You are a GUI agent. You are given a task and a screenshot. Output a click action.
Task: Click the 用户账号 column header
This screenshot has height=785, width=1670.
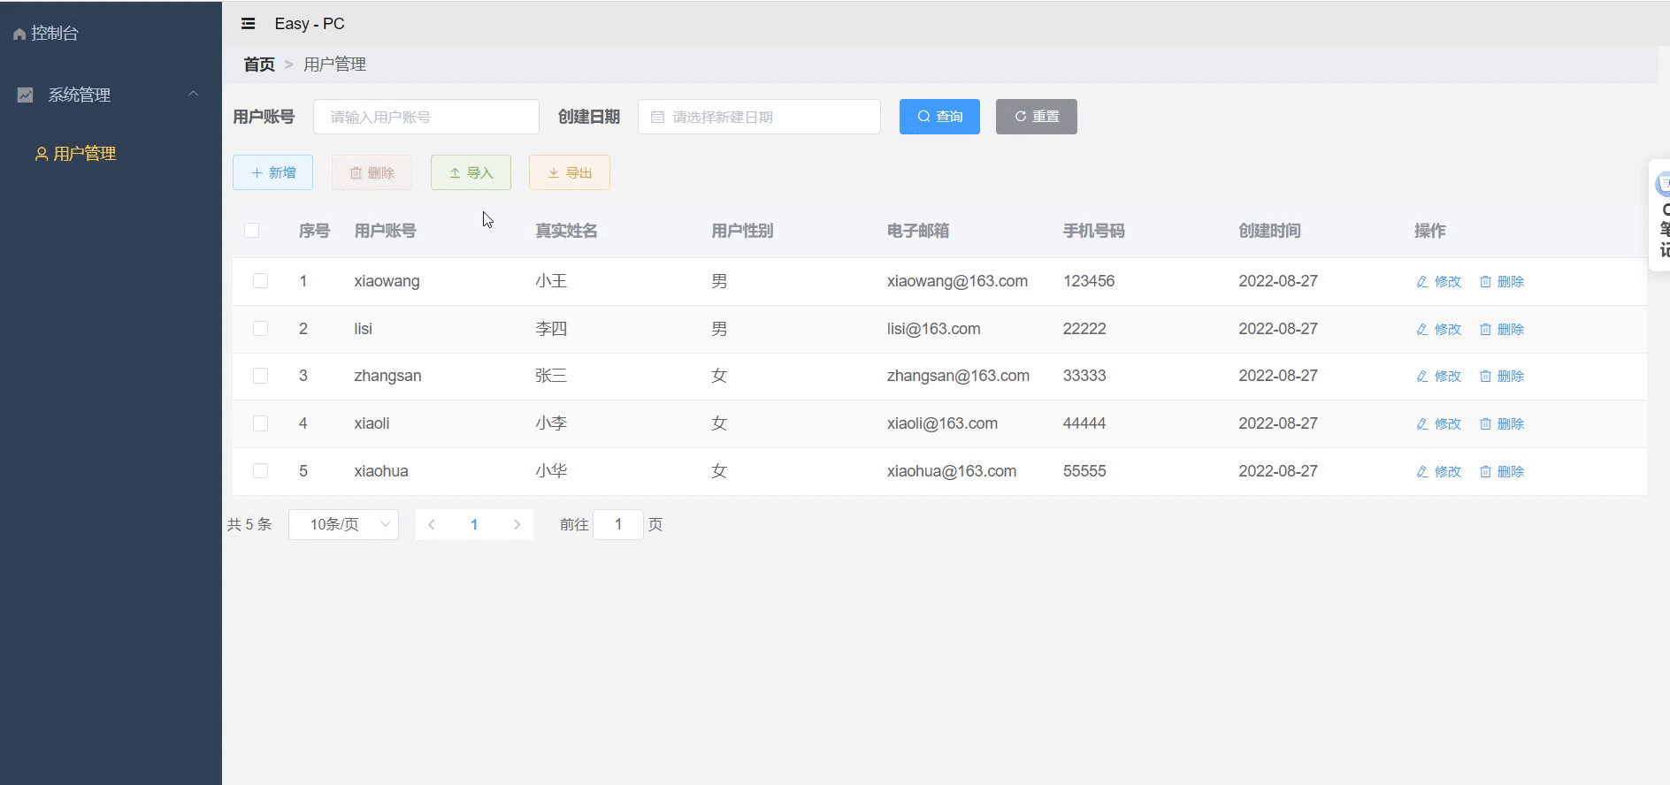coord(385,231)
